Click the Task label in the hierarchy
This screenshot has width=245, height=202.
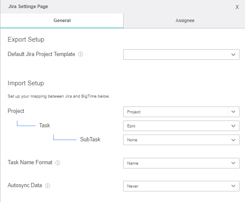tap(44, 125)
